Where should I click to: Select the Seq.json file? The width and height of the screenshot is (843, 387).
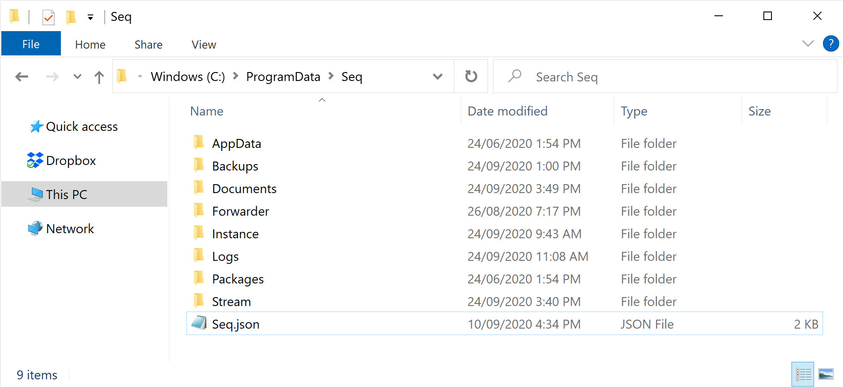(236, 324)
